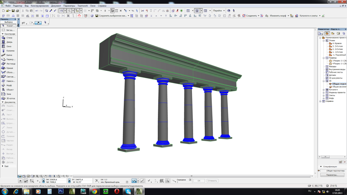Image resolution: width=347 pixels, height=195 pixels.
Task: Open Google Chrome from the taskbar
Action: point(94,191)
